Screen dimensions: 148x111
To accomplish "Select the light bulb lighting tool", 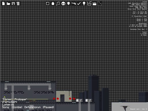I will click(84, 3).
